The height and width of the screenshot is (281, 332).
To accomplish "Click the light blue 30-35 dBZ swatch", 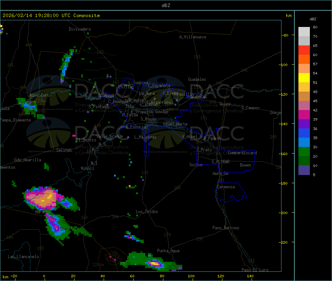I will pos(304,143).
